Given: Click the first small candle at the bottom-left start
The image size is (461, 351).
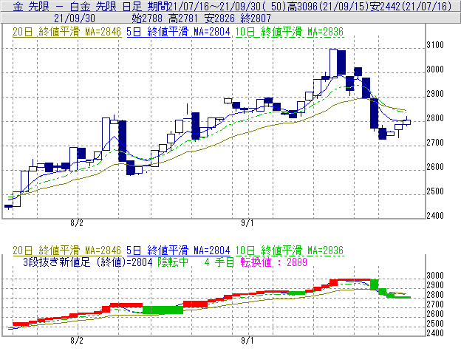Looking at the screenshot, I should [9, 206].
